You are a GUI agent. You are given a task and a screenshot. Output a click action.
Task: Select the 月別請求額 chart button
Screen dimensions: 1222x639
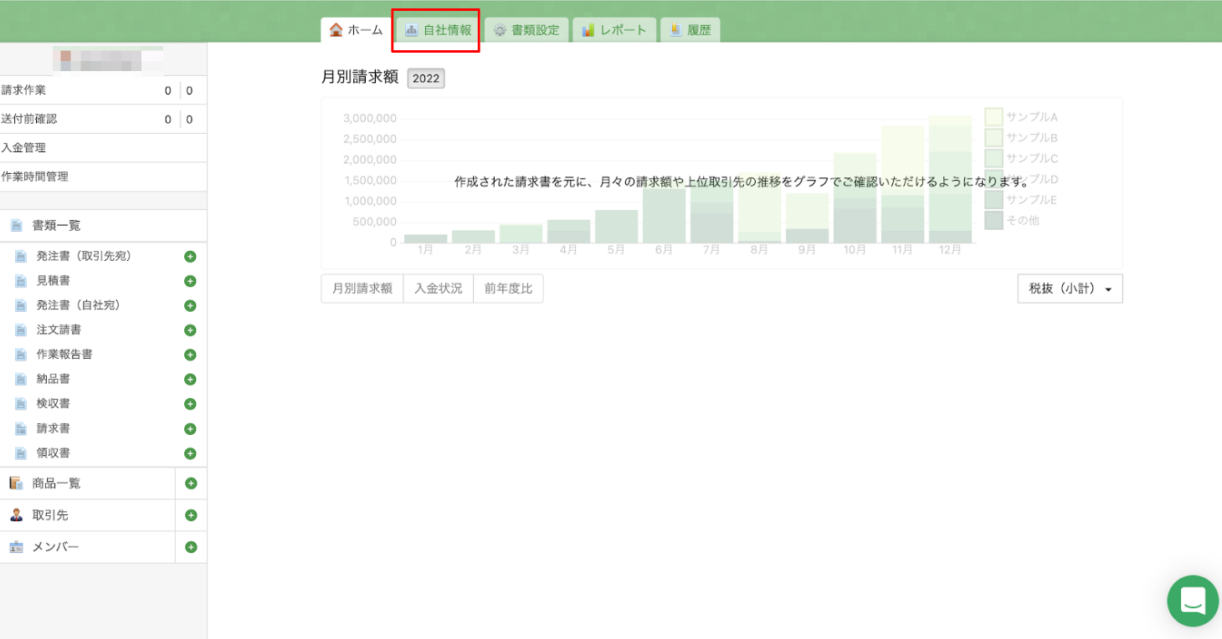pos(362,289)
